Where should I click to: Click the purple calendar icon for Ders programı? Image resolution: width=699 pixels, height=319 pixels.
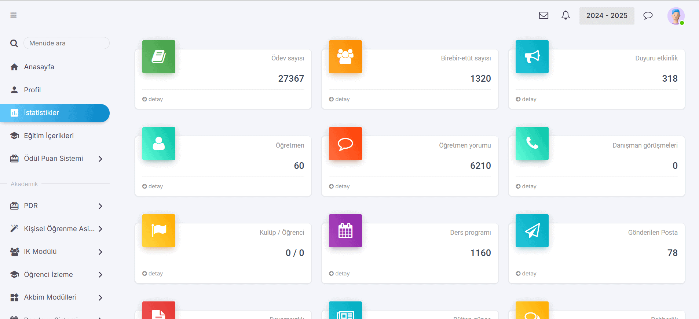[345, 231]
